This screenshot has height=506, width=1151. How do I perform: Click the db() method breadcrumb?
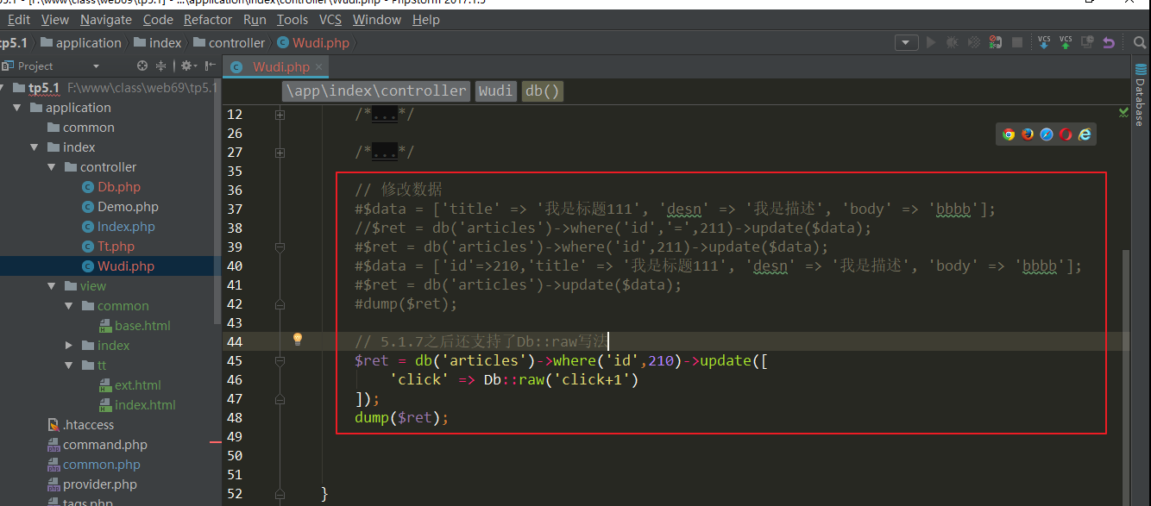tap(542, 91)
